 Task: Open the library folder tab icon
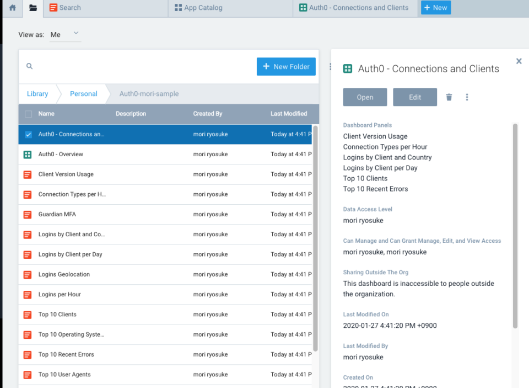pyautogui.click(x=33, y=8)
